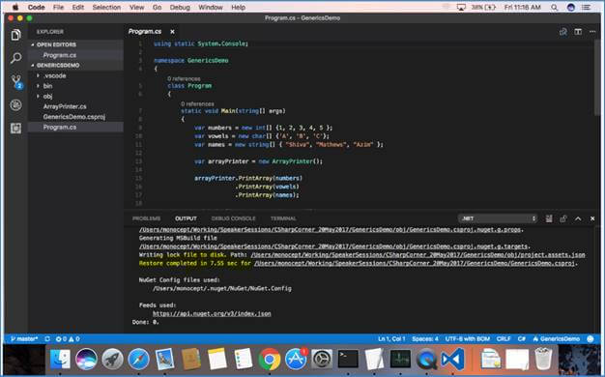Screen dimensions: 605x377
Task: Open GenericsDemo.csproj in the explorer
Action: (x=74, y=117)
